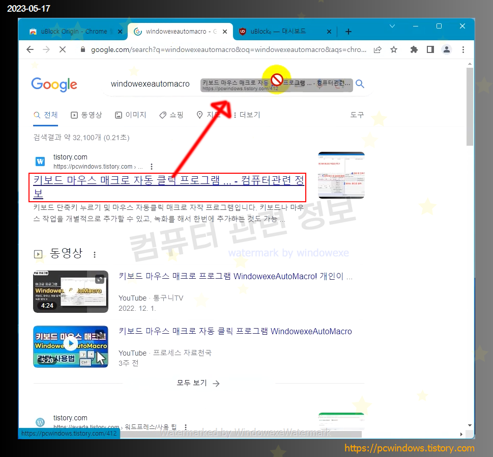
Task: Click the horizontal scrollbar right arrow
Action: click(461, 434)
